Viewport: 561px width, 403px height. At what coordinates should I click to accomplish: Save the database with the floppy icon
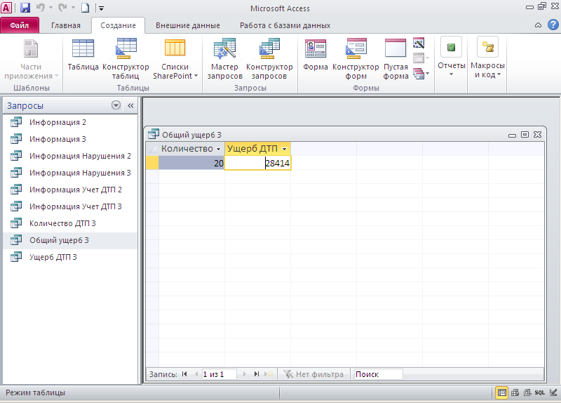(25, 8)
